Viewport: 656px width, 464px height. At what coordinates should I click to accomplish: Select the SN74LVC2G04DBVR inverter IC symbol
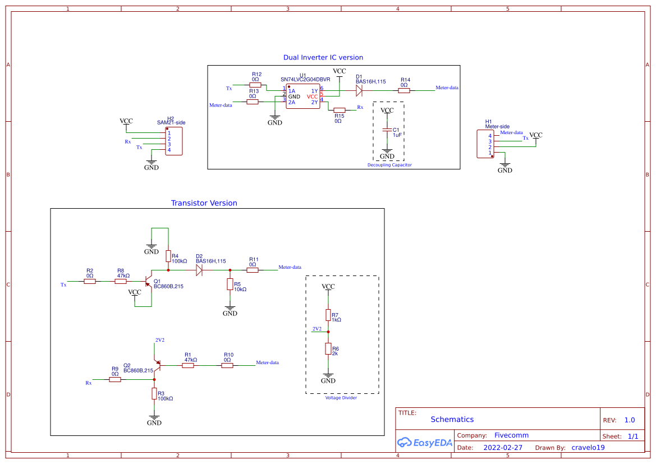[302, 95]
